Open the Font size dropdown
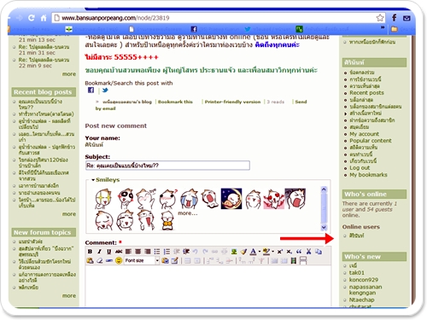427x320 pixels. point(142,260)
